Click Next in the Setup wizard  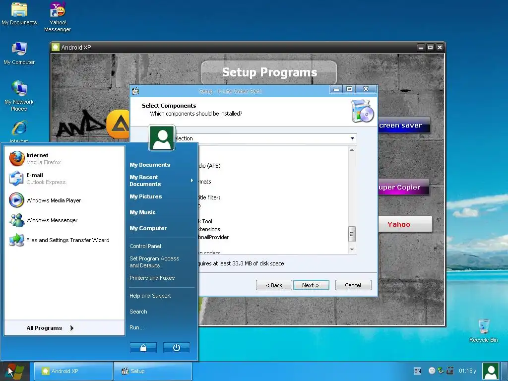(311, 285)
